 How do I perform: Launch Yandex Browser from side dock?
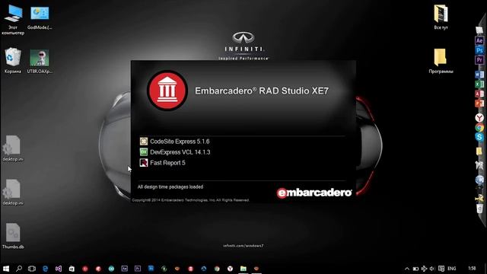coord(479,118)
